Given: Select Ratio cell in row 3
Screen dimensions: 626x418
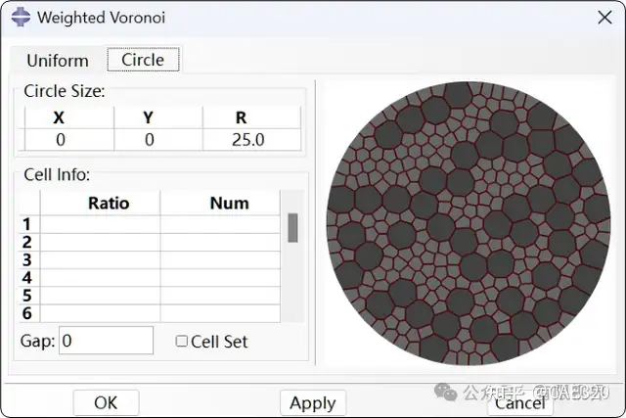Looking at the screenshot, I should coord(100,259).
